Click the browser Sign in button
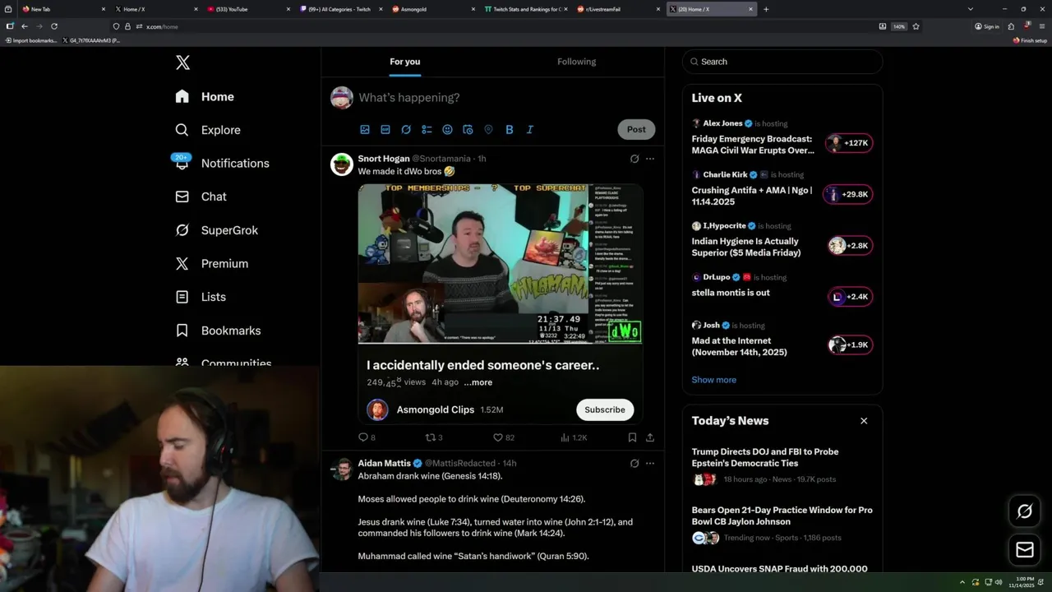This screenshot has width=1052, height=592. click(987, 26)
